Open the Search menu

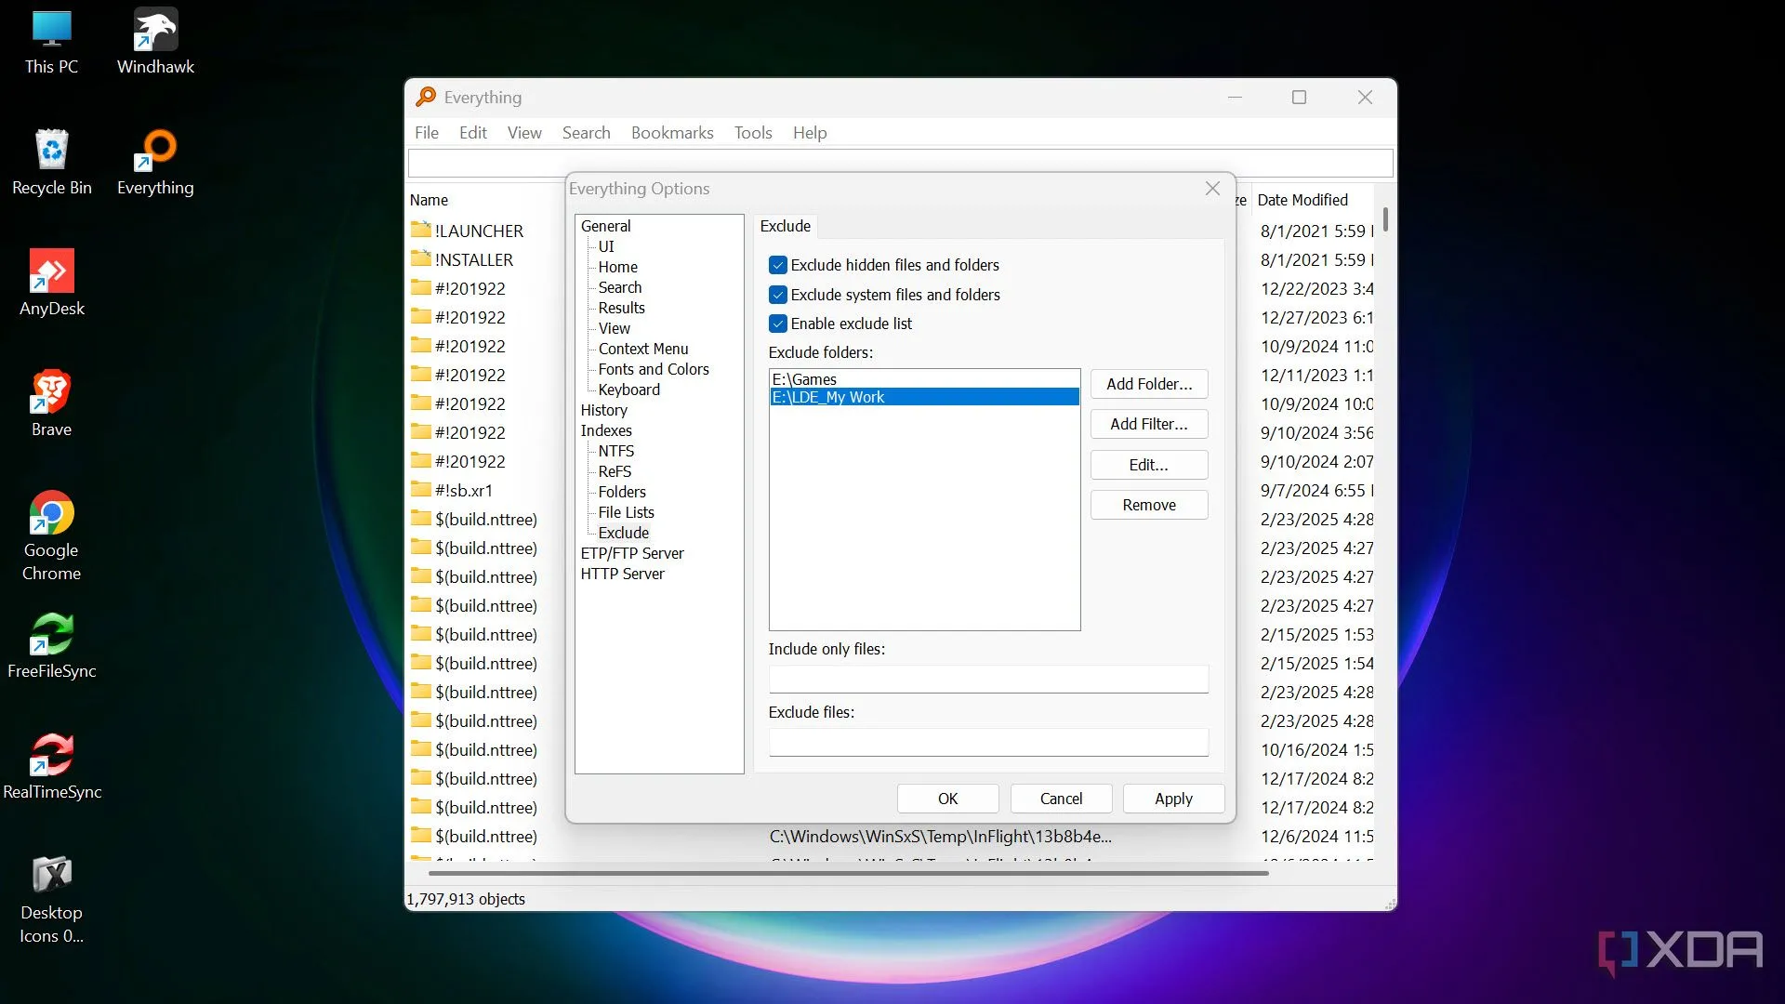[x=586, y=133]
